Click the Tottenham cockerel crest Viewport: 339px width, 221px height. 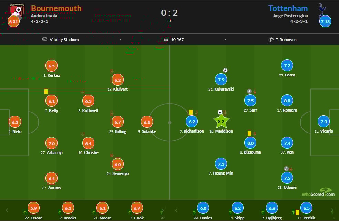click(x=322, y=9)
